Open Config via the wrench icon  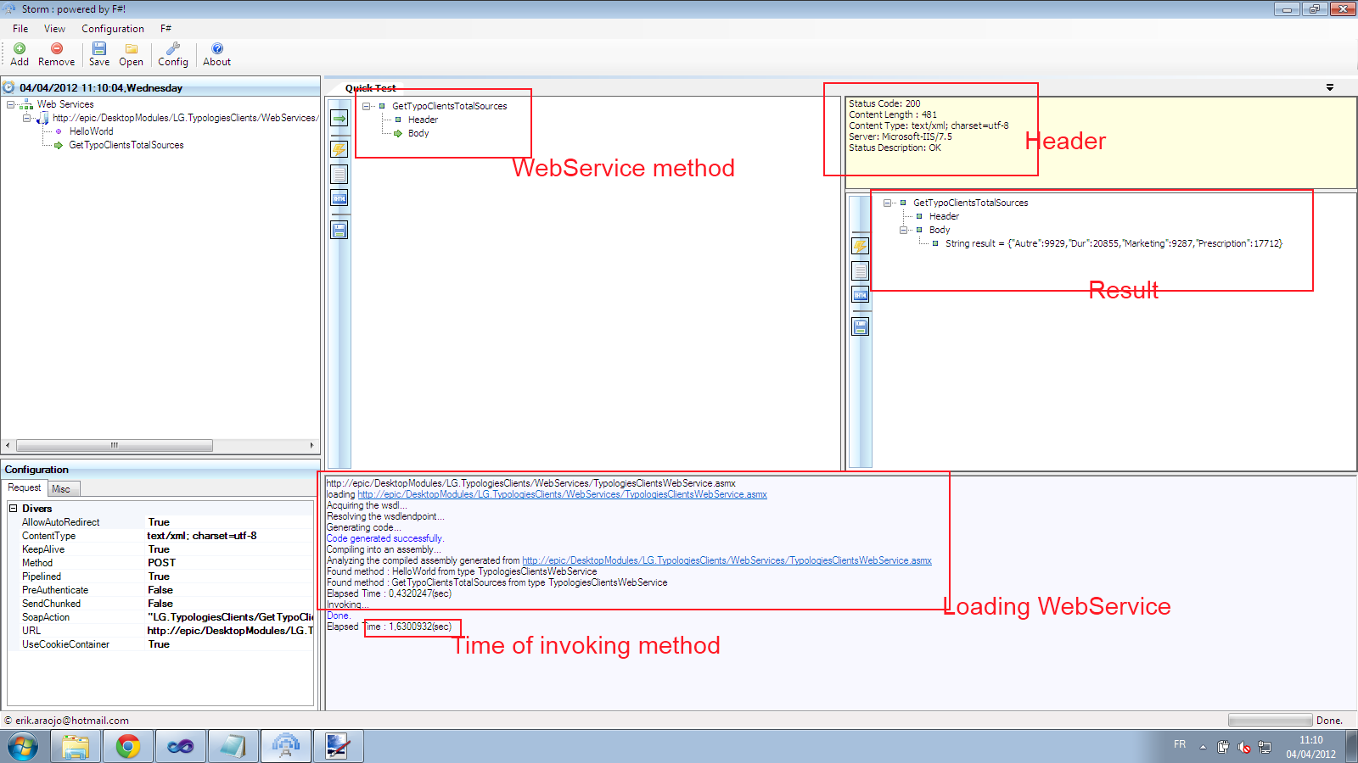173,49
